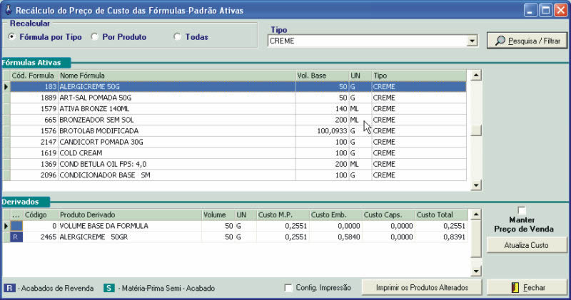Screen dimensions: 571x300
Task: Click the blue R legend icon
Action: coord(9,288)
